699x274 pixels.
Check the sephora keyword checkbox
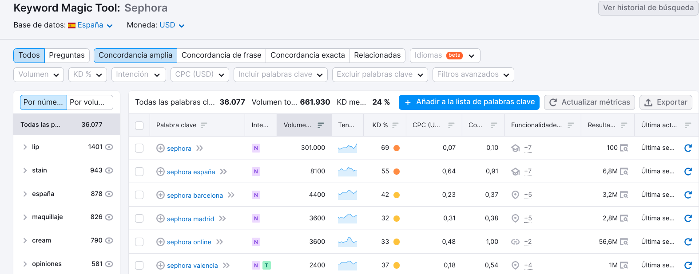139,148
